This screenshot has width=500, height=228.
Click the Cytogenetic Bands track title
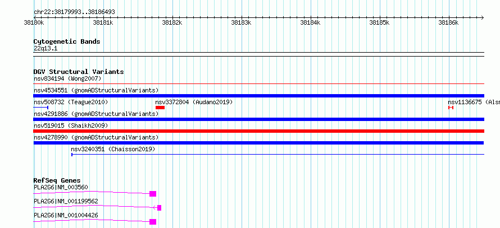pos(67,41)
